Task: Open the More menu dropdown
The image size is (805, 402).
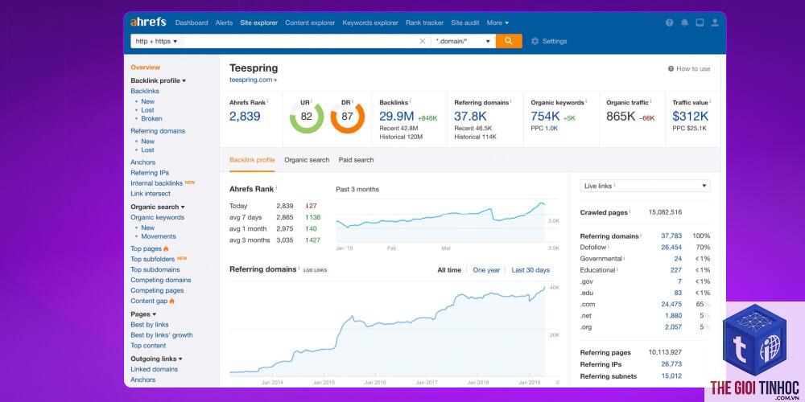Action: click(497, 23)
